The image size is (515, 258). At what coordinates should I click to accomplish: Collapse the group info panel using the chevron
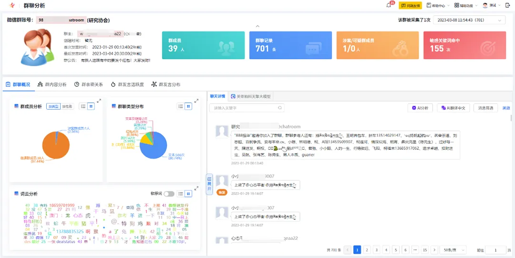click(x=257, y=26)
